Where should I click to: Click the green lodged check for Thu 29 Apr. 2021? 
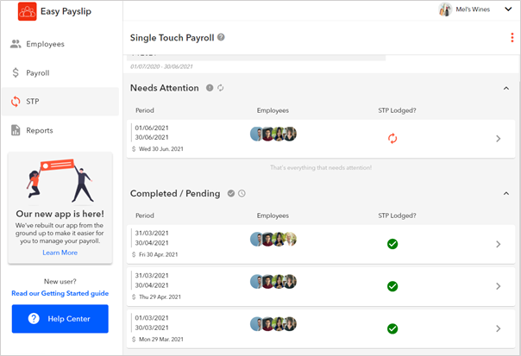(392, 286)
